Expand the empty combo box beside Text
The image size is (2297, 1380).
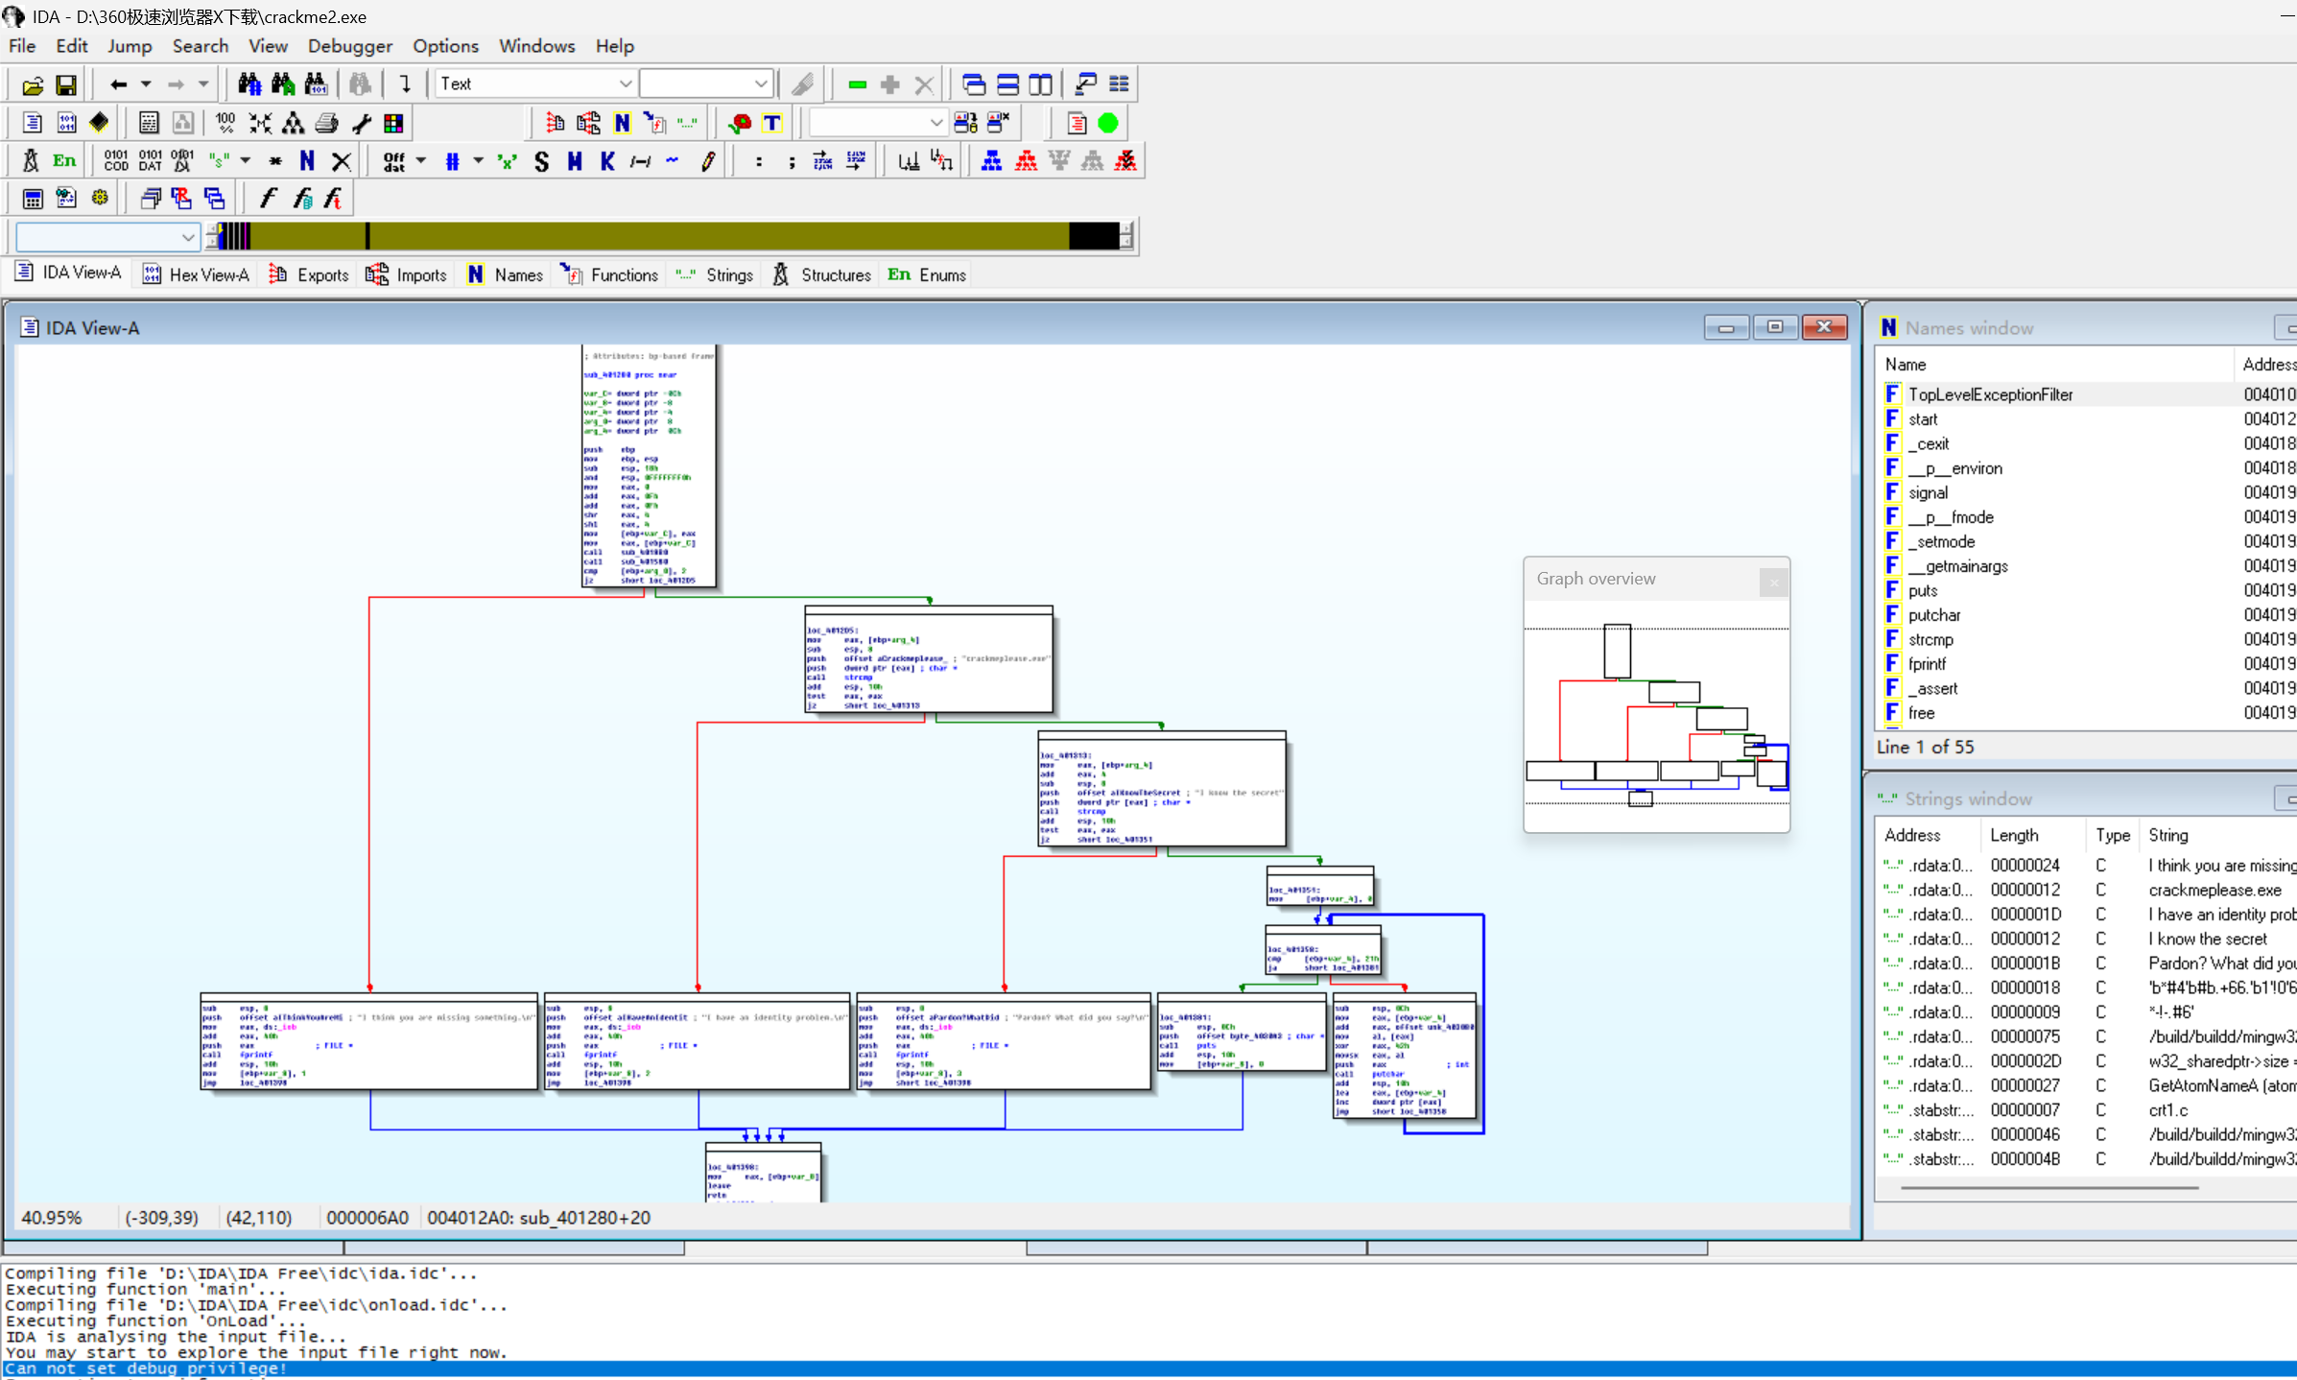760,84
